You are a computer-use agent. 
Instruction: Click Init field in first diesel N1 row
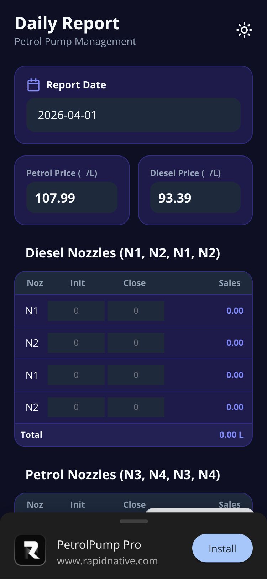coord(76,311)
